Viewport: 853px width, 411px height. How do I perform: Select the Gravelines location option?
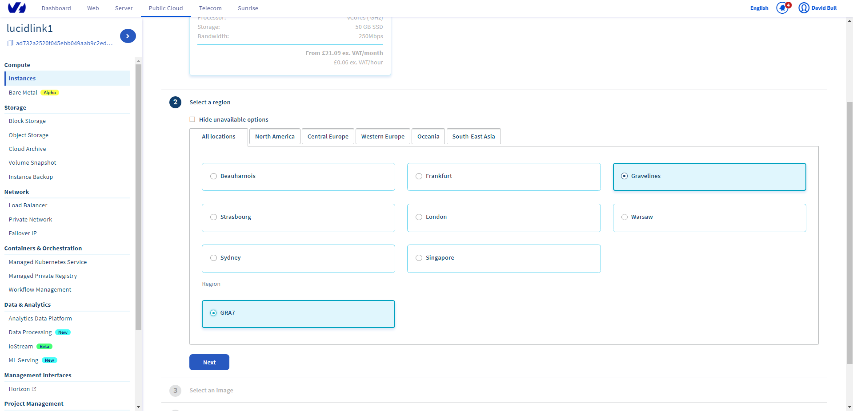tap(709, 177)
